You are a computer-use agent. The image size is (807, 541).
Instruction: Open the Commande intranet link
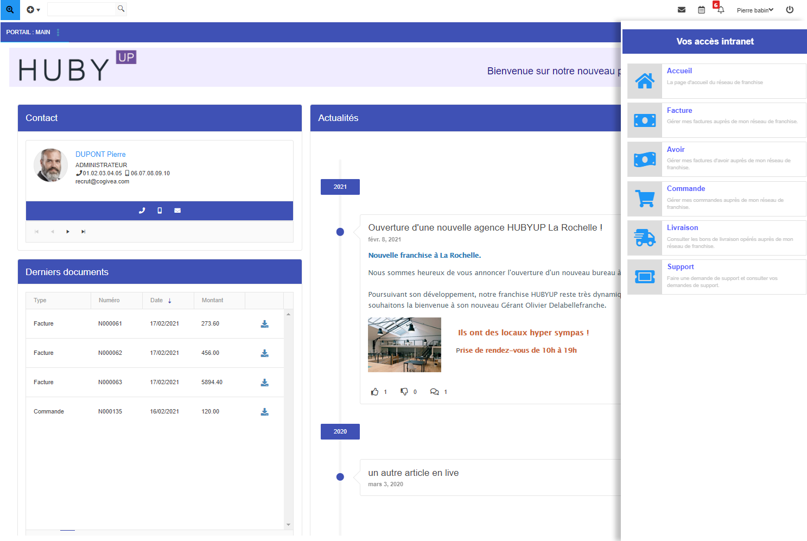[686, 188]
